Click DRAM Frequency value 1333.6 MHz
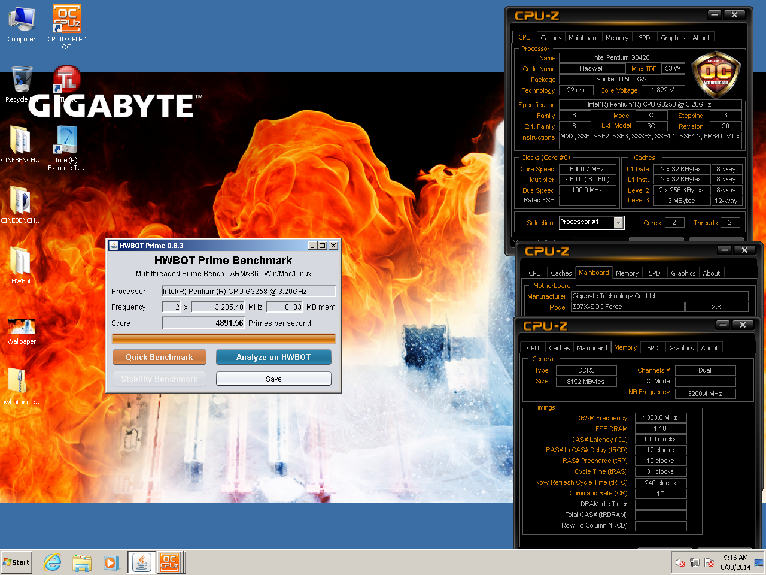The height and width of the screenshot is (575, 766). [660, 417]
